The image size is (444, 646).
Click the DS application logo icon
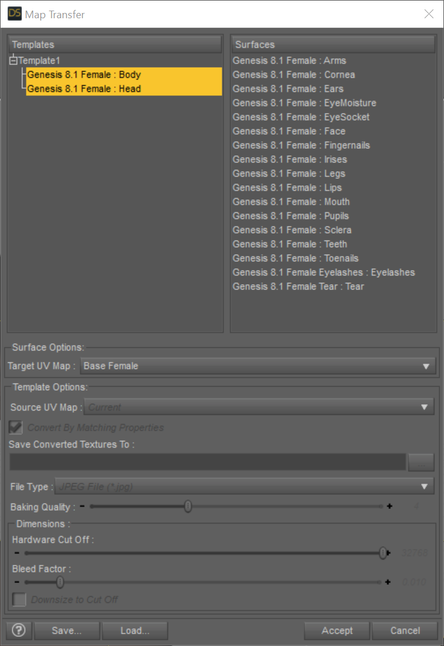pyautogui.click(x=15, y=14)
